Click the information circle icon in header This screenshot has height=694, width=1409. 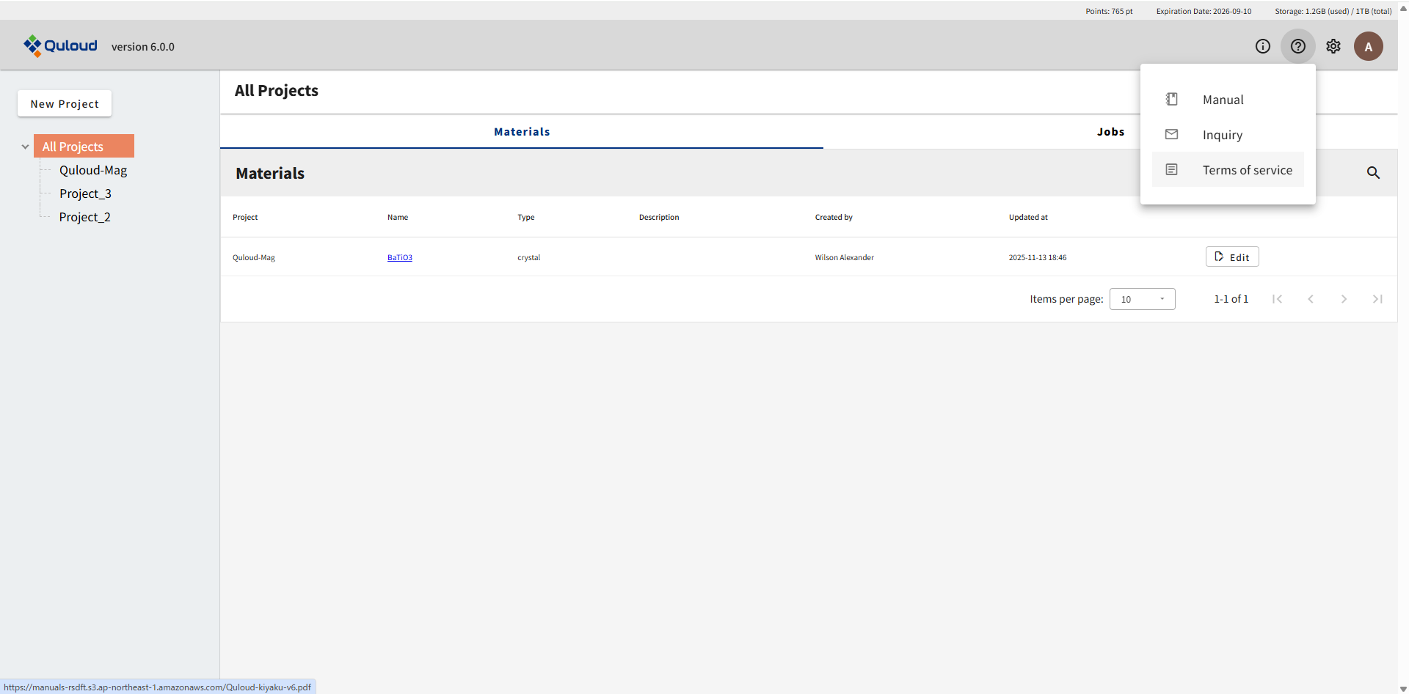click(1262, 46)
